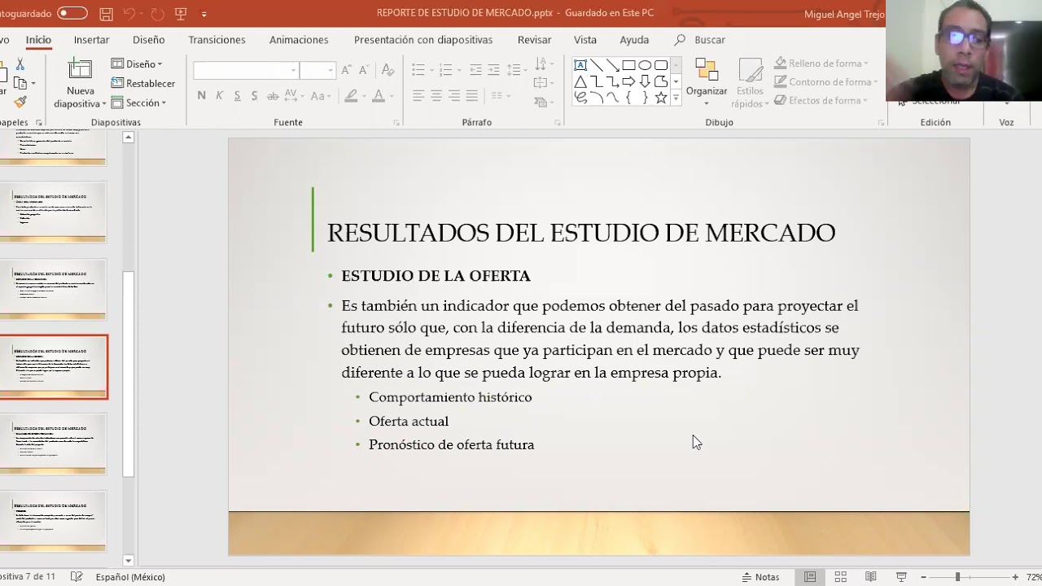Image resolution: width=1042 pixels, height=586 pixels.
Task: Select the Isosceles Triangle shape
Action: pyautogui.click(x=580, y=81)
